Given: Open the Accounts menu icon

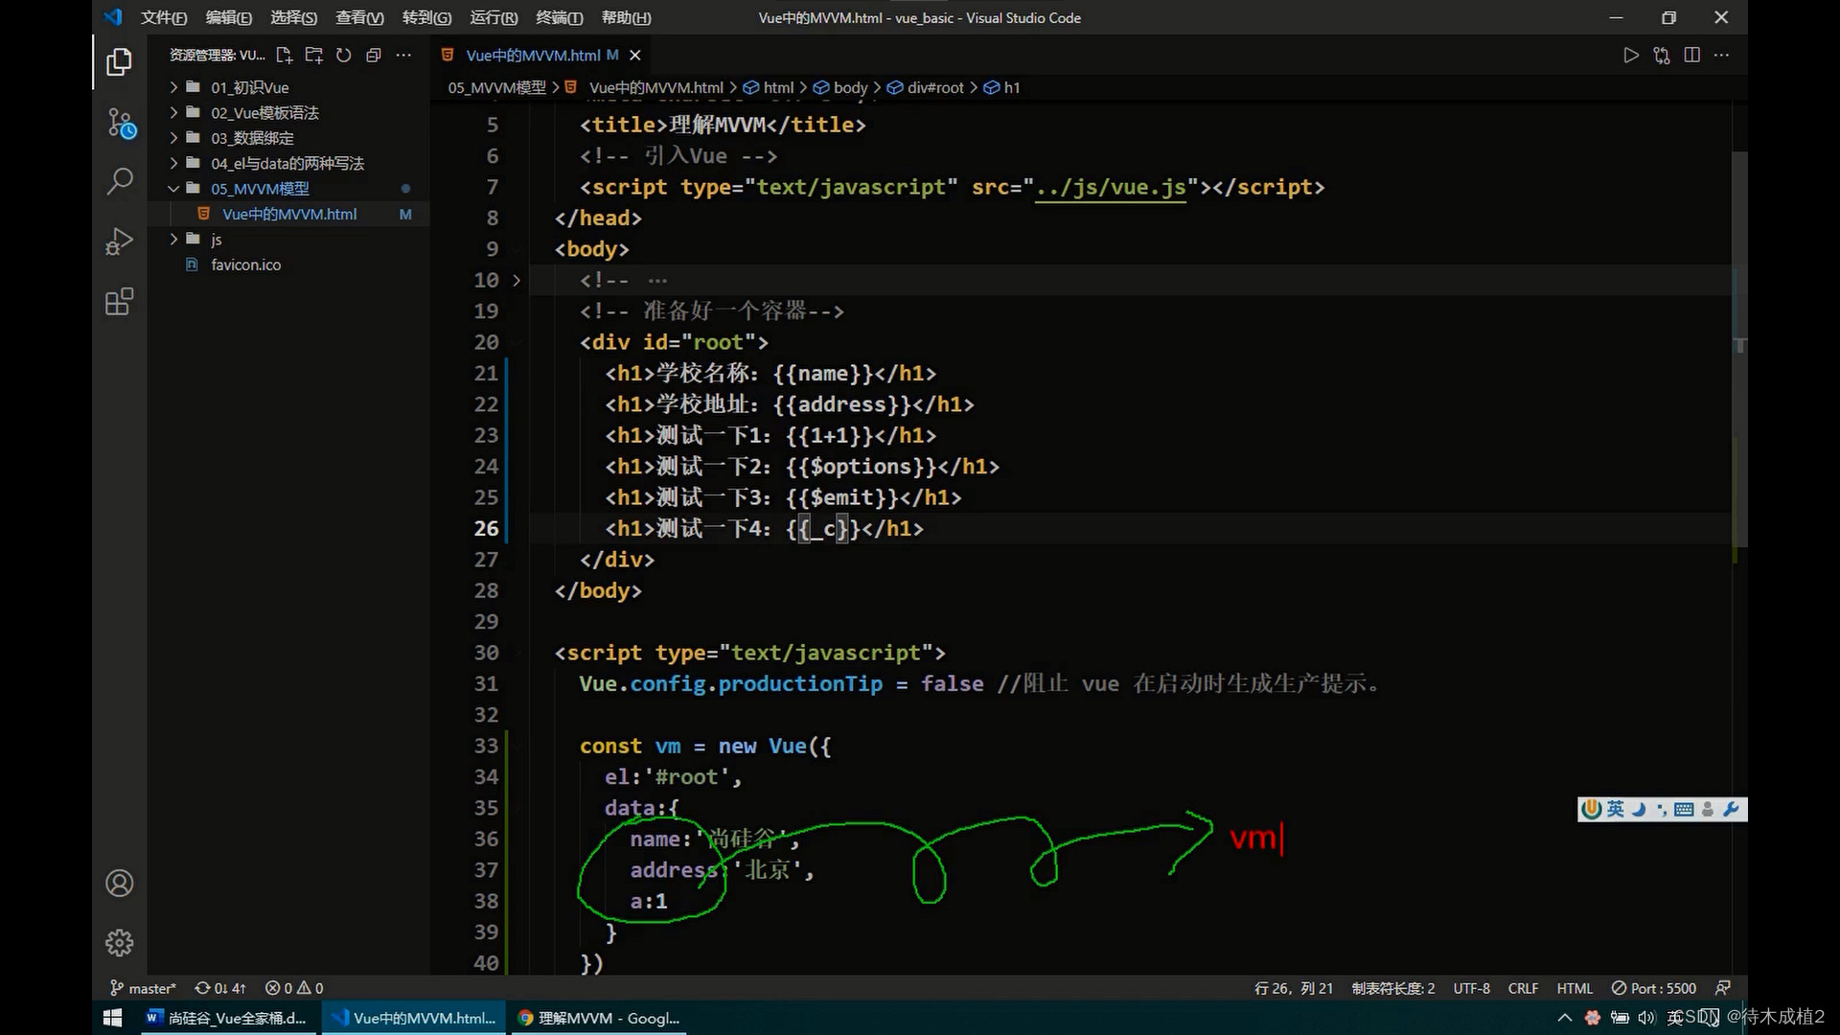Looking at the screenshot, I should (x=119, y=883).
